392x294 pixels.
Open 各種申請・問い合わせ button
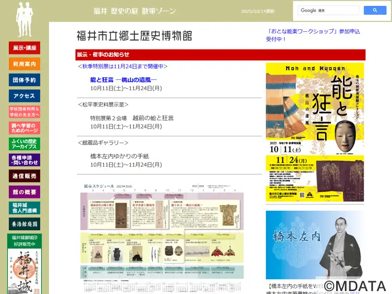click(24, 160)
